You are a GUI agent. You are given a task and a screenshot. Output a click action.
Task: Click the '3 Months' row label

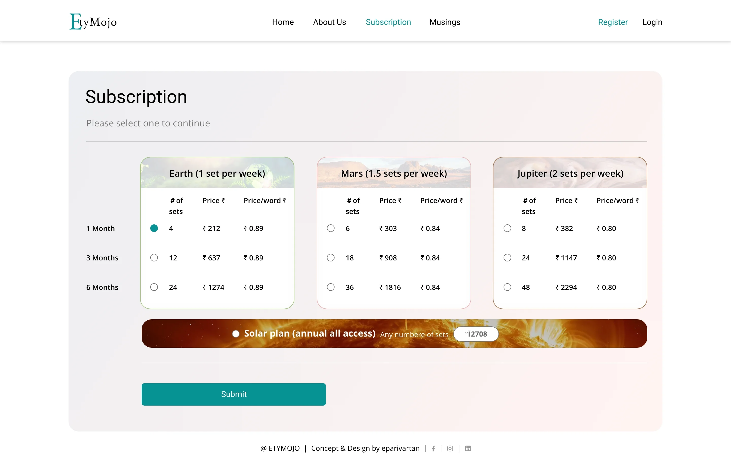click(102, 258)
